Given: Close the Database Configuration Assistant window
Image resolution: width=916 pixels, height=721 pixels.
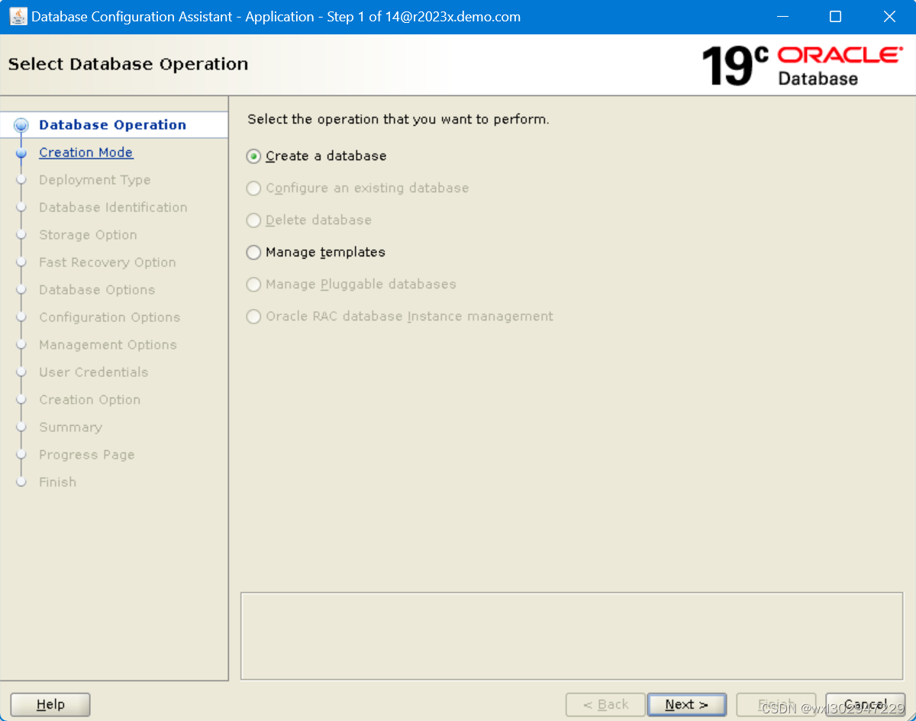Looking at the screenshot, I should pyautogui.click(x=889, y=17).
